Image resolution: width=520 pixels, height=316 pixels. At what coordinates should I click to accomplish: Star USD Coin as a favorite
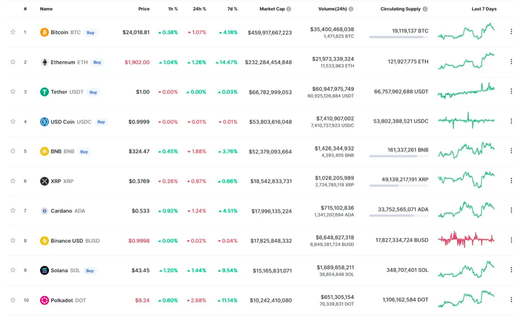(x=12, y=122)
